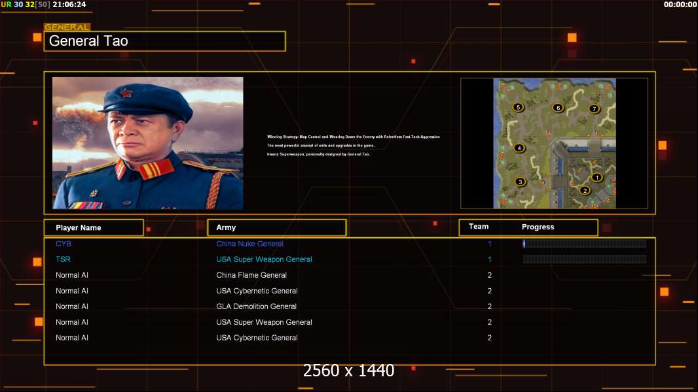The width and height of the screenshot is (698, 392).
Task: Select start position marker 4 on the map
Action: coord(519,148)
